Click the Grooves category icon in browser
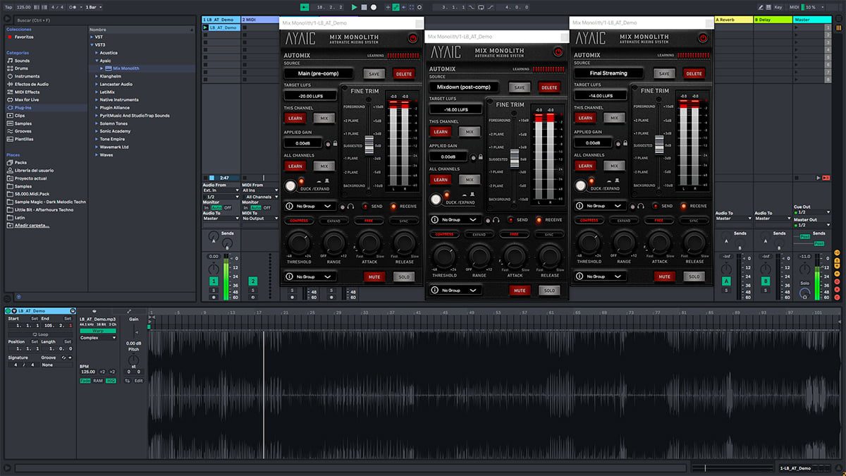The image size is (846, 476). tap(9, 131)
